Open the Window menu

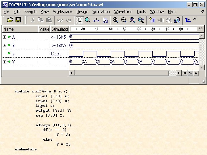pyautogui.click(x=157, y=11)
